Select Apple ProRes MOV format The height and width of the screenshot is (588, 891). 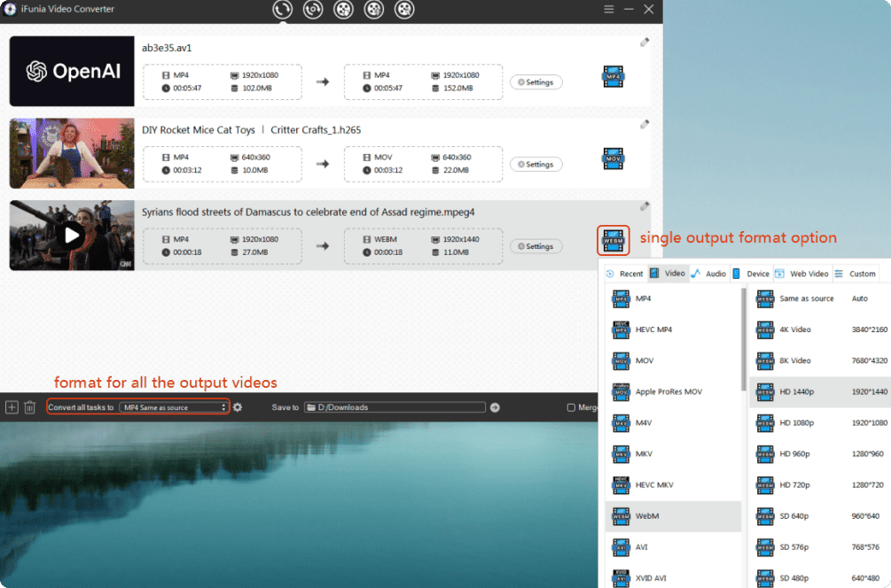point(668,391)
